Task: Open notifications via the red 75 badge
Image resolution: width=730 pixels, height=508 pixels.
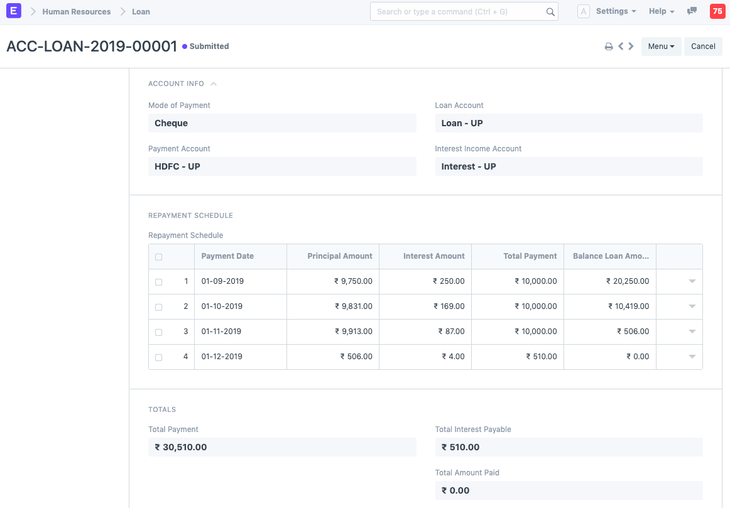Action: [717, 11]
